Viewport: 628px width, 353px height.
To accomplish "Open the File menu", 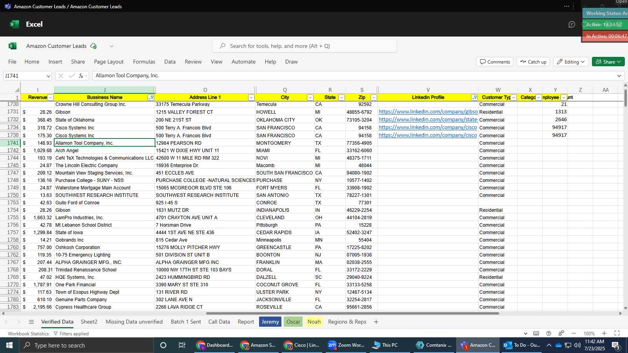I will [x=13, y=62].
